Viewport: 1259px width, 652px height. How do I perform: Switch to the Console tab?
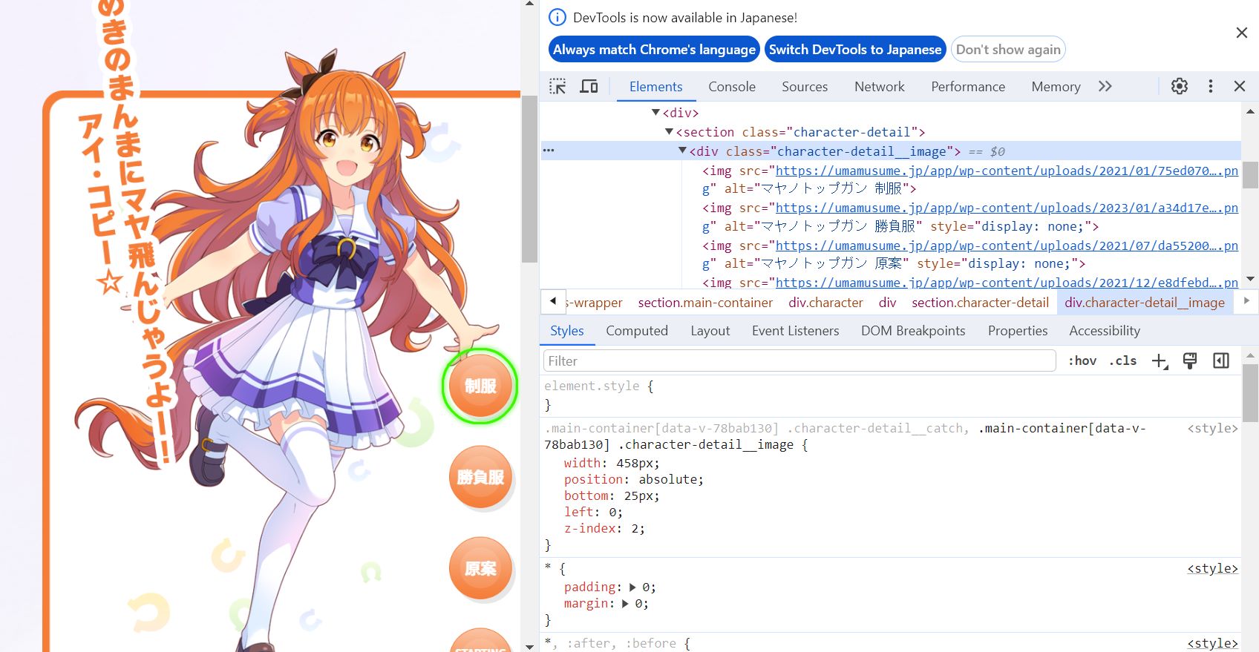[731, 87]
